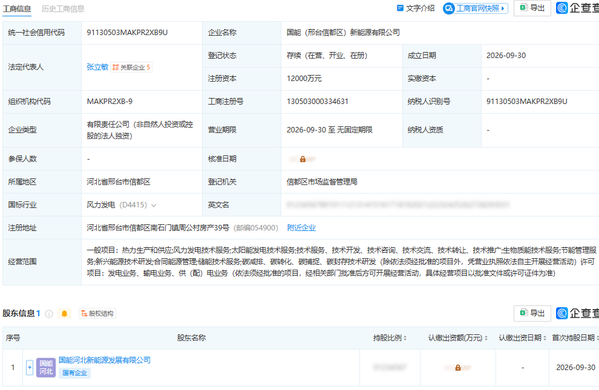Click the info icon next to 股东信息
599x390 pixels.
pos(49,314)
